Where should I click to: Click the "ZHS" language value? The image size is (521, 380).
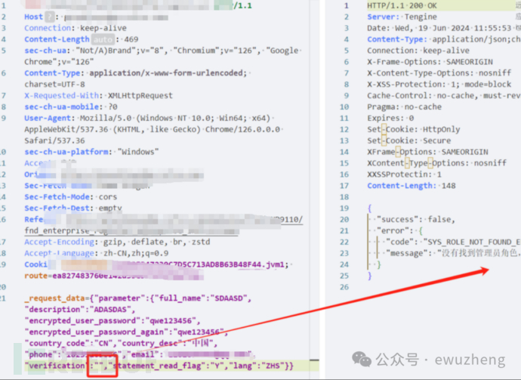[273, 366]
